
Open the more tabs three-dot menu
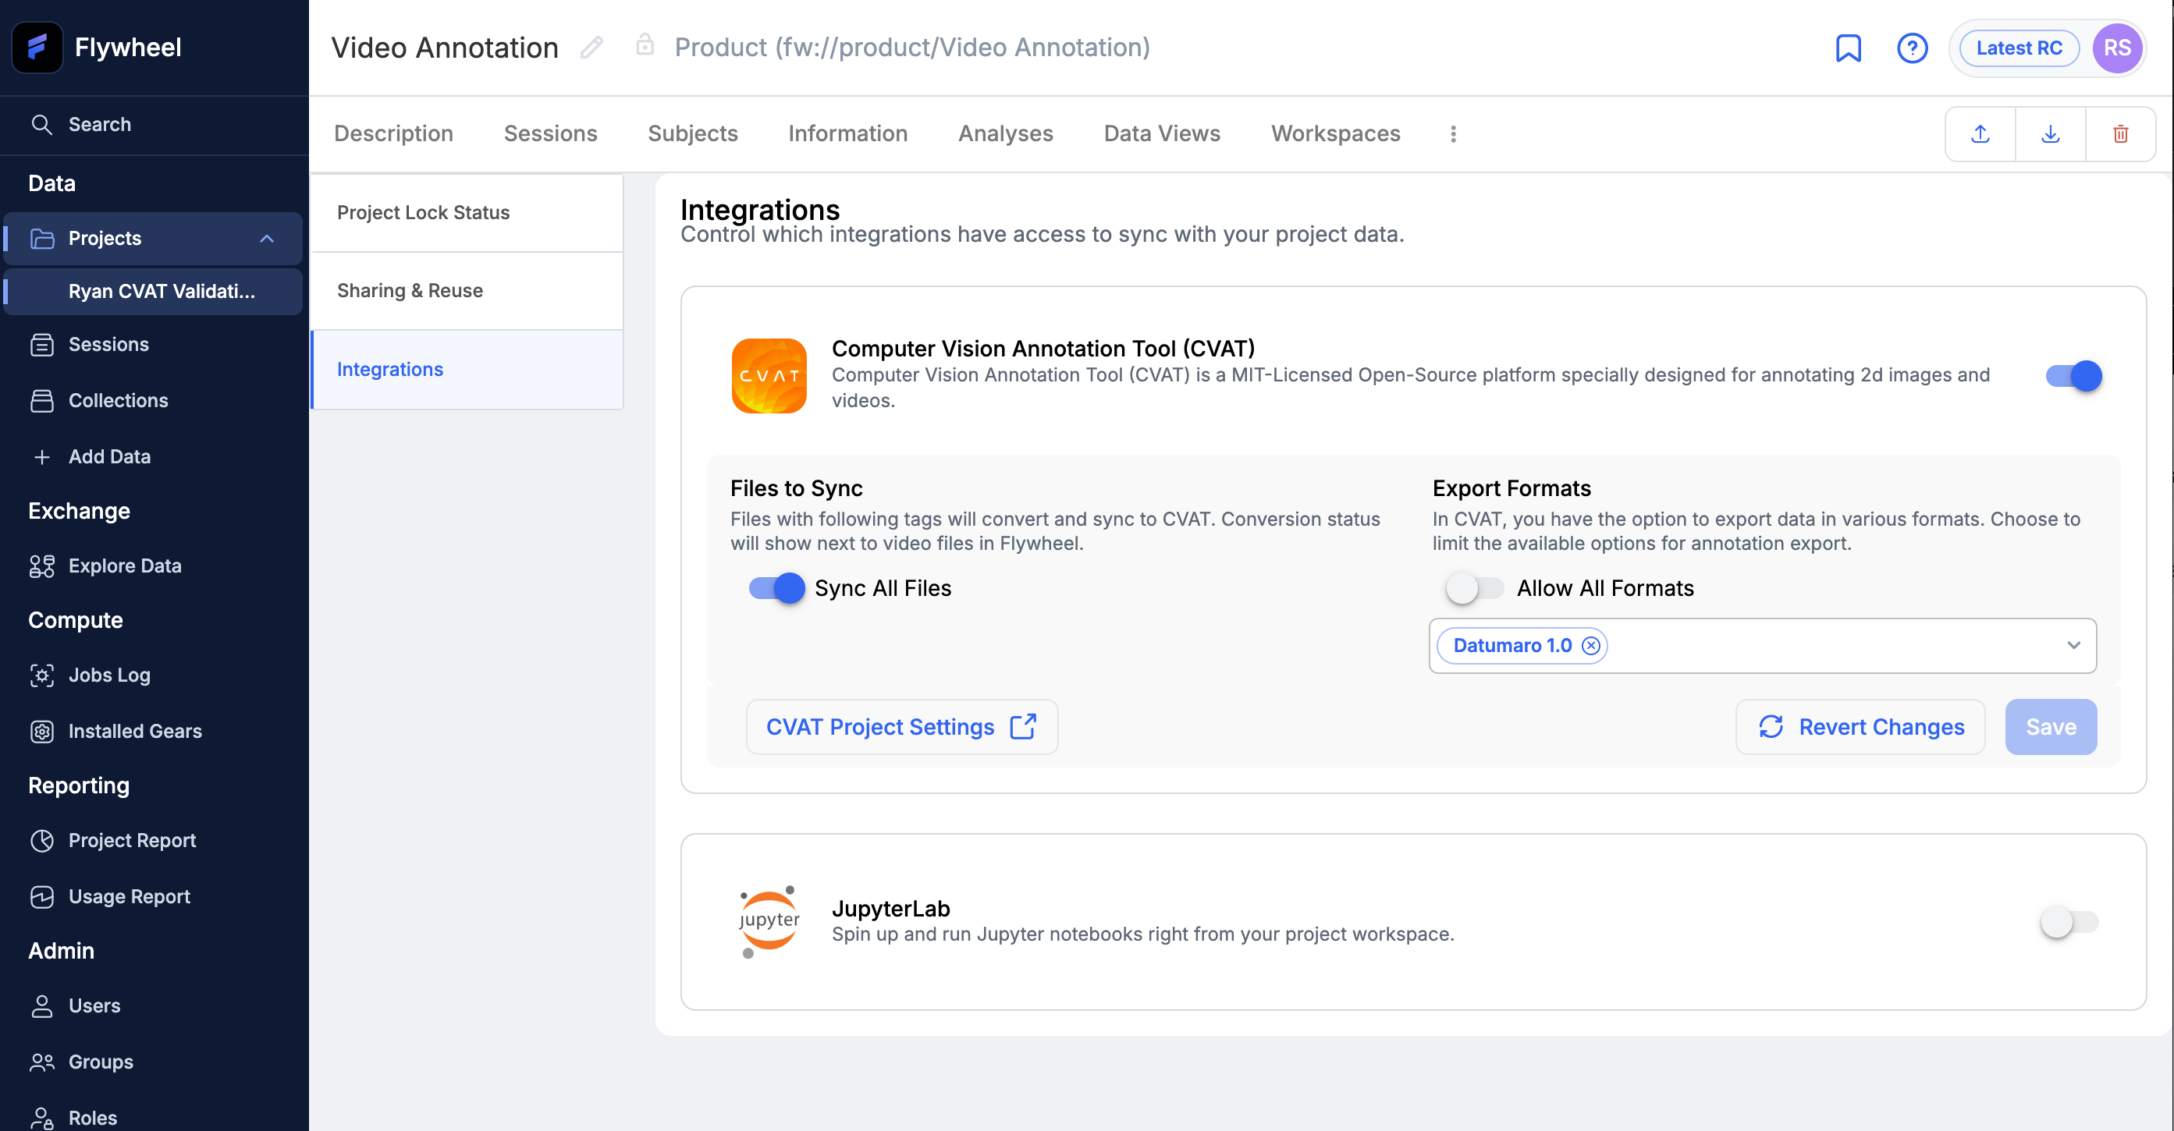pos(1452,134)
